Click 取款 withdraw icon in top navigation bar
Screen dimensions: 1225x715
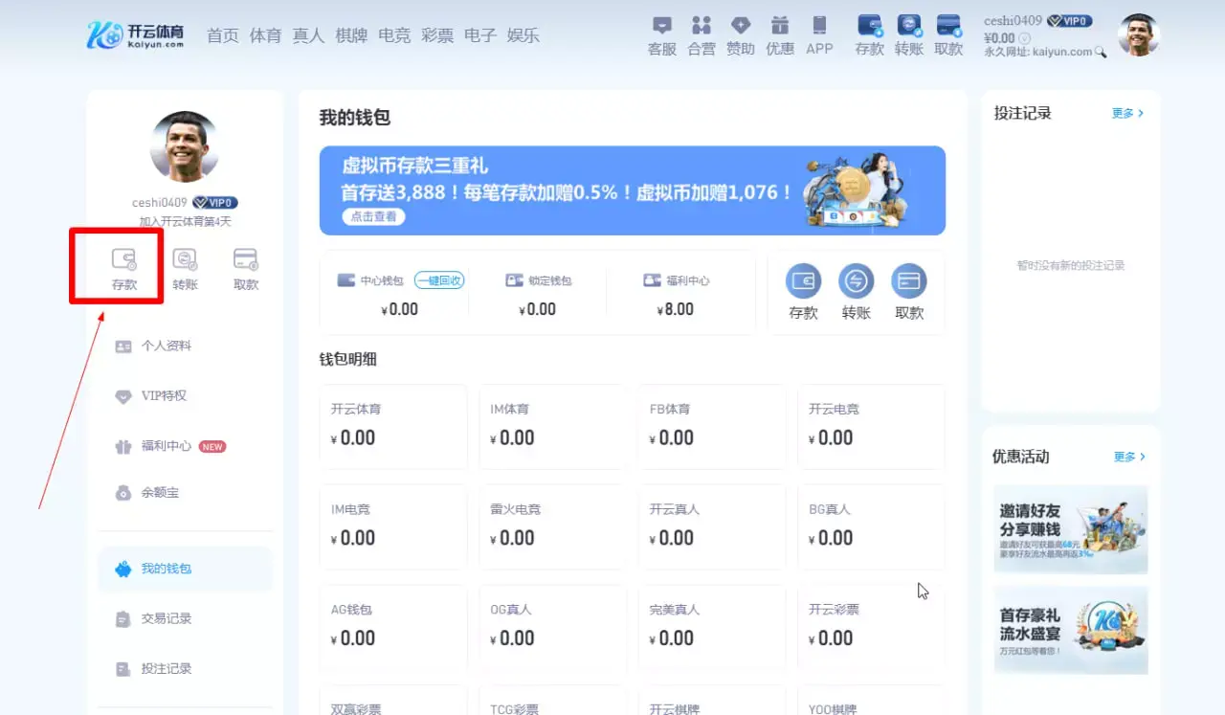click(948, 26)
